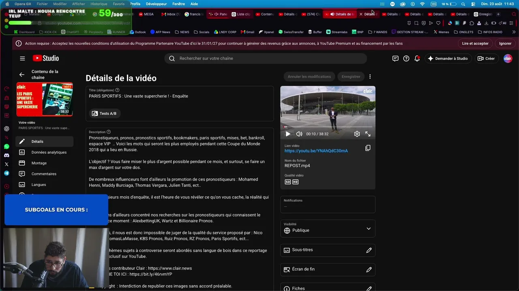Click the Écran de fin row label
The width and height of the screenshot is (519, 291).
point(303,269)
